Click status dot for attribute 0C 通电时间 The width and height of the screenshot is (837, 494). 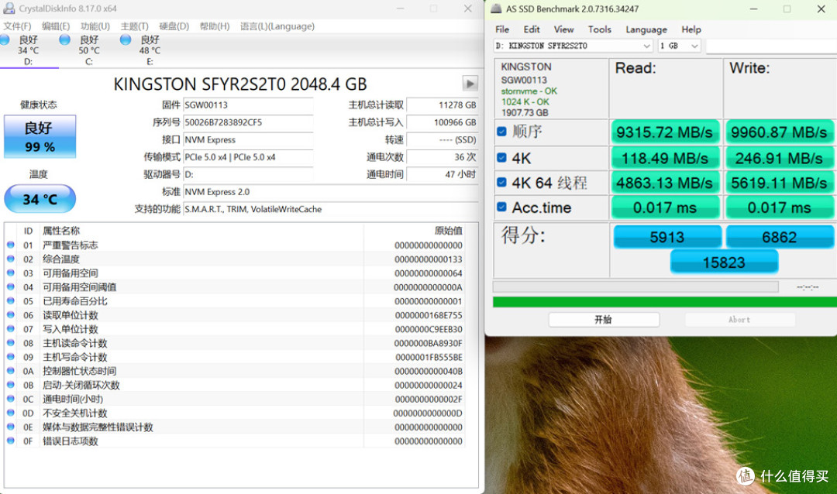(11, 399)
